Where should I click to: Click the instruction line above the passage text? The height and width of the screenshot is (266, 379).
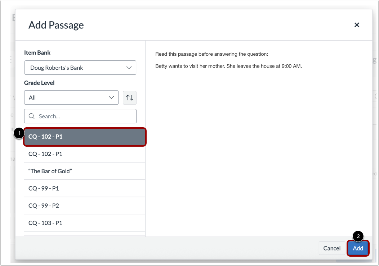click(x=212, y=54)
